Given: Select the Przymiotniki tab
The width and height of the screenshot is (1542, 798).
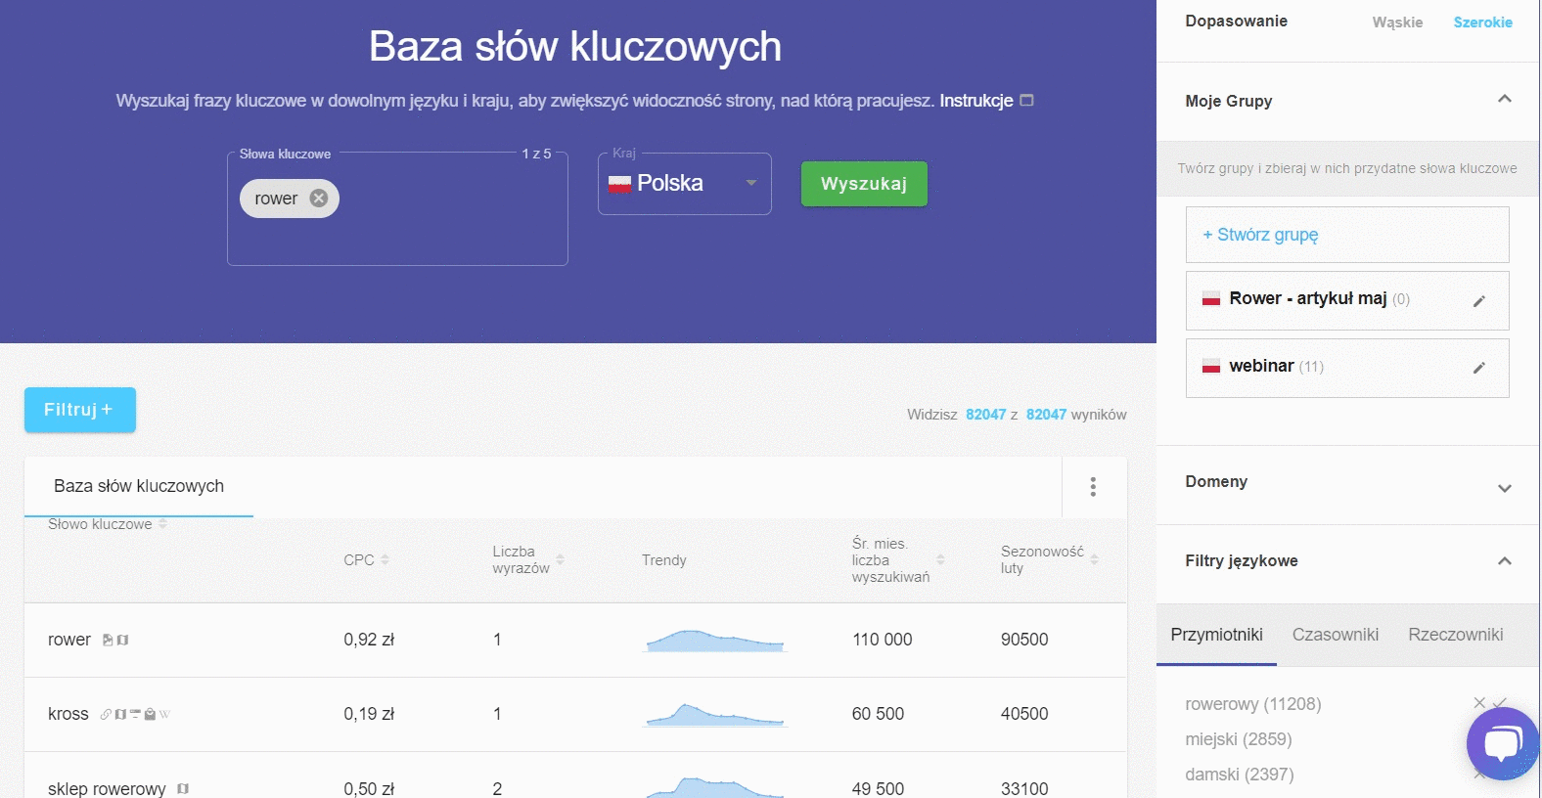Looking at the screenshot, I should 1216,635.
